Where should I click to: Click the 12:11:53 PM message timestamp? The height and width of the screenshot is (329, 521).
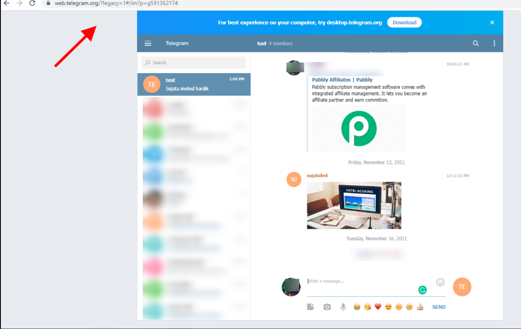[x=458, y=176]
